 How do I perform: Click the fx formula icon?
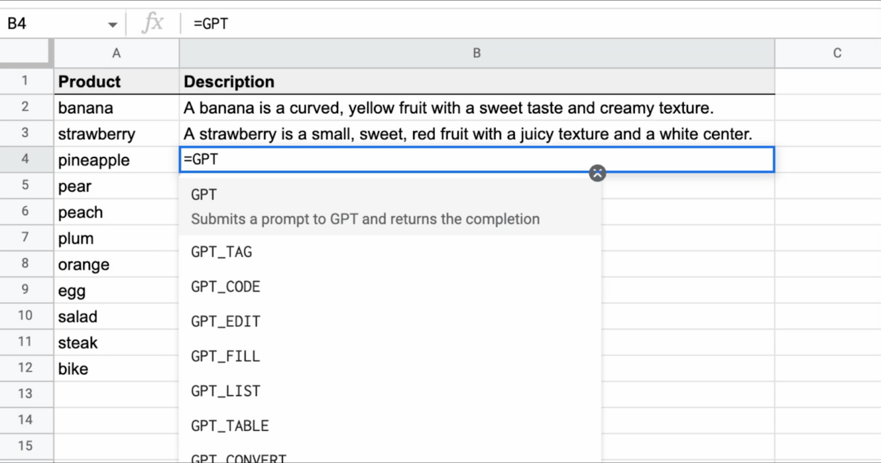153,23
